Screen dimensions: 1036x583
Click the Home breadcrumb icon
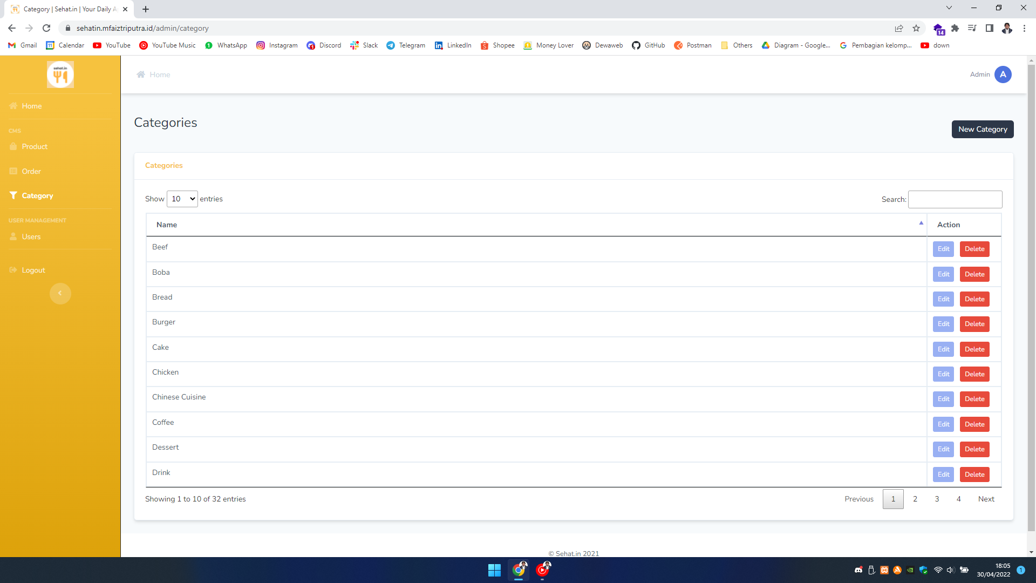[141, 74]
